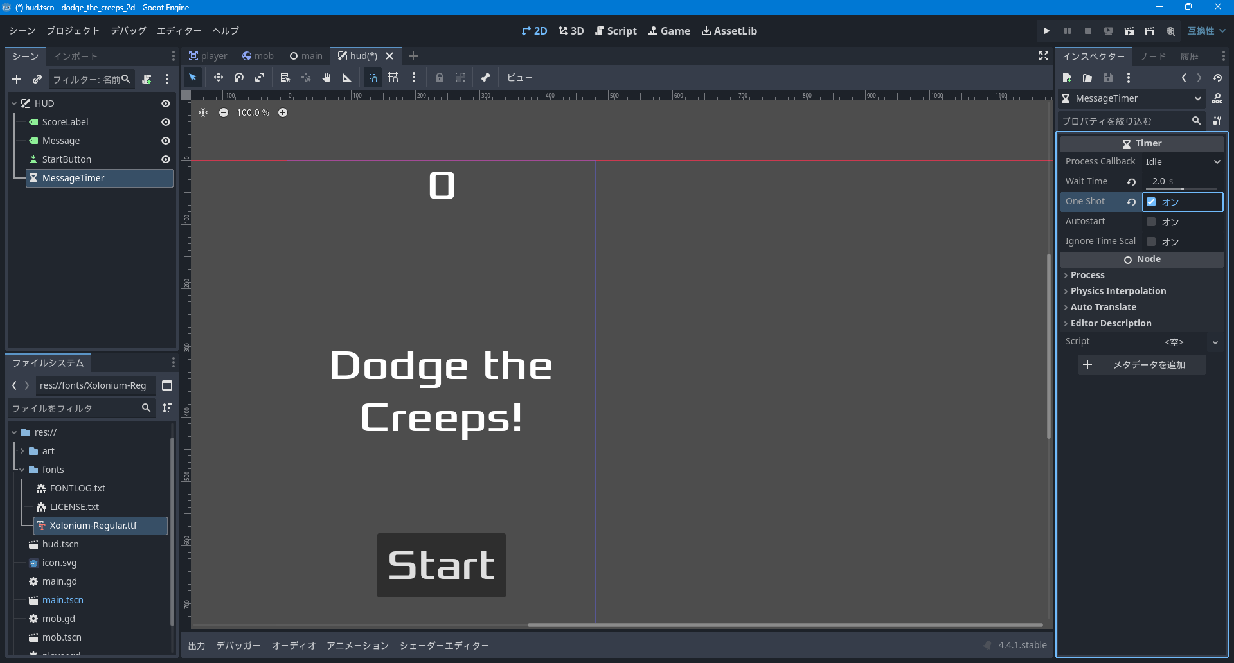
Task: Select the Move Mode tool
Action: [219, 78]
